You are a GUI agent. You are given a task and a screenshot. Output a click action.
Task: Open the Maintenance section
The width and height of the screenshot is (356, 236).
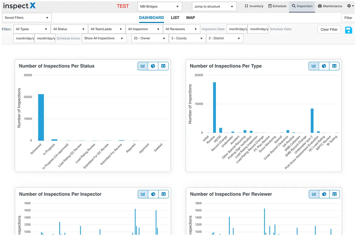click(x=330, y=6)
